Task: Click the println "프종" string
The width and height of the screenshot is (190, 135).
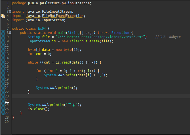Action: [71, 104]
